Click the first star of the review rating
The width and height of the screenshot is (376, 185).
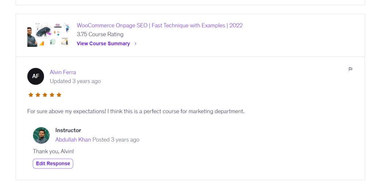[x=31, y=95]
